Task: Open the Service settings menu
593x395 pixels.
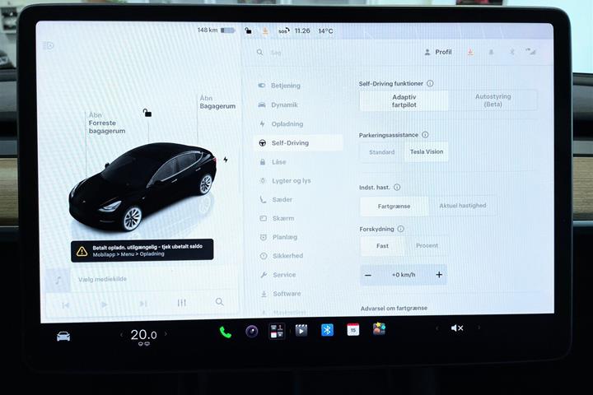Action: 278,275
